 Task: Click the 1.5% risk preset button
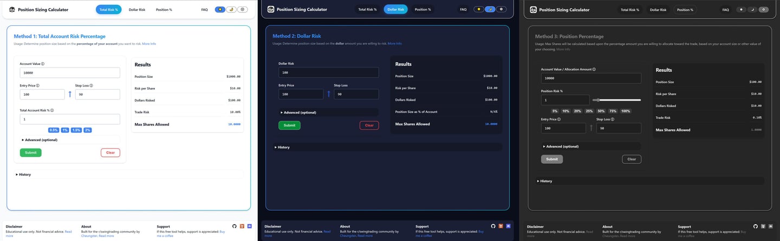tap(76, 130)
